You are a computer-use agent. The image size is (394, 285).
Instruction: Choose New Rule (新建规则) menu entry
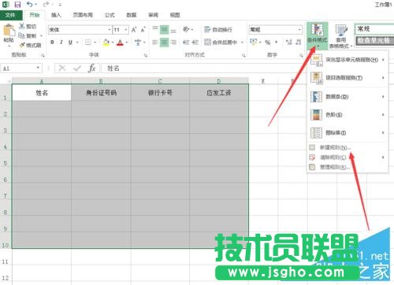pos(348,147)
